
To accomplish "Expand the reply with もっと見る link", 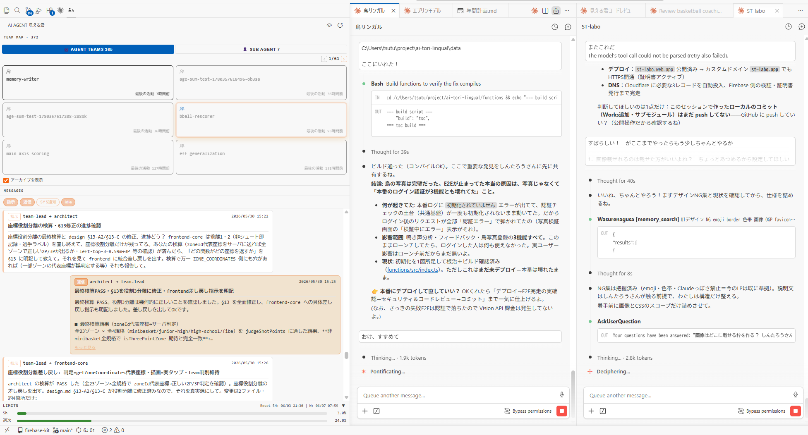I will tap(85, 347).
